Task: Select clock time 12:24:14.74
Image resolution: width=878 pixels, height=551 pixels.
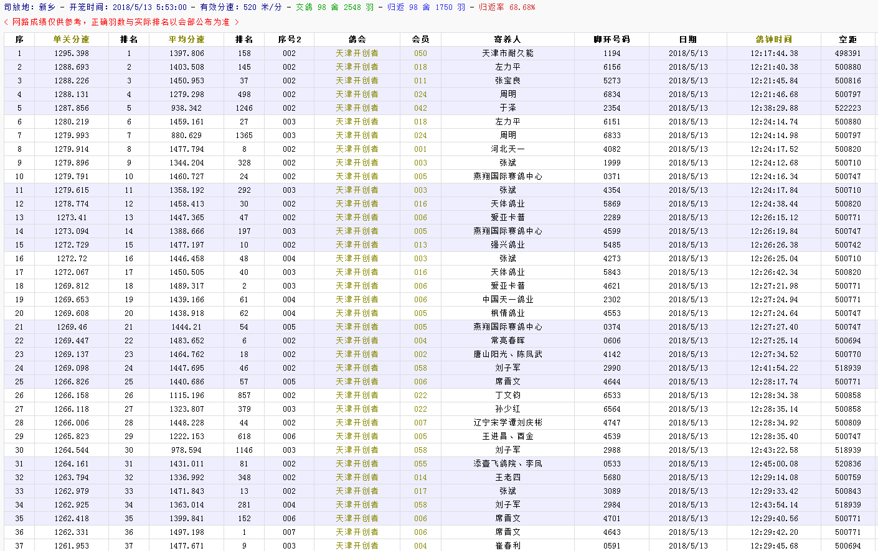Action: pos(774,122)
